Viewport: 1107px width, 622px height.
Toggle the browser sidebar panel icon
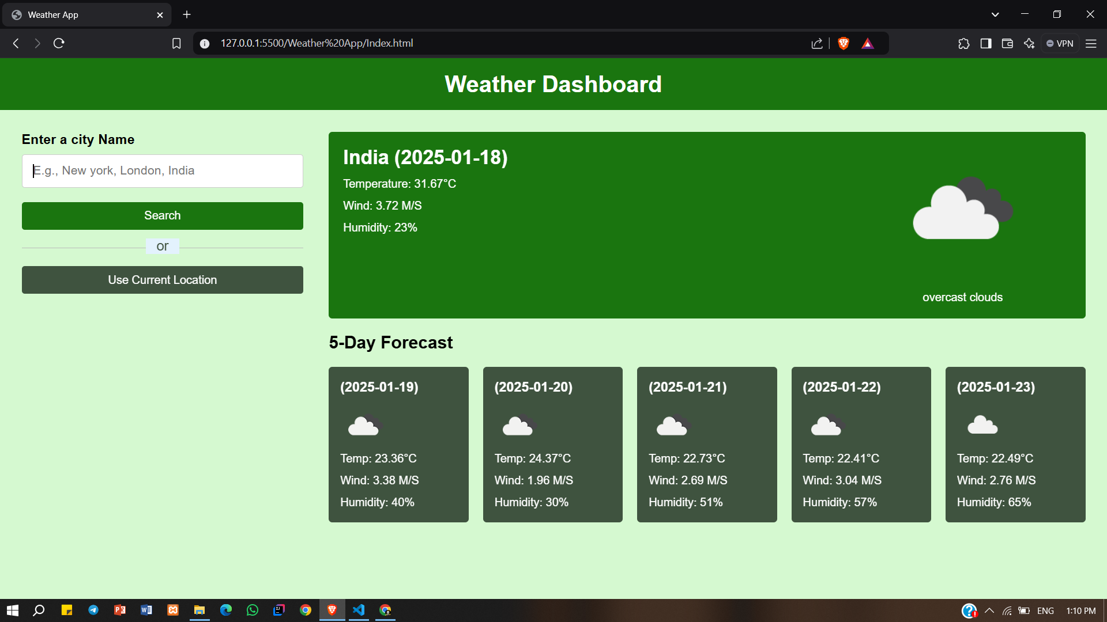click(x=986, y=43)
